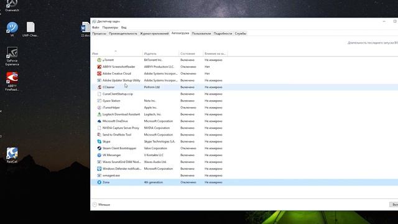Sort by the Имя column header

116,54
